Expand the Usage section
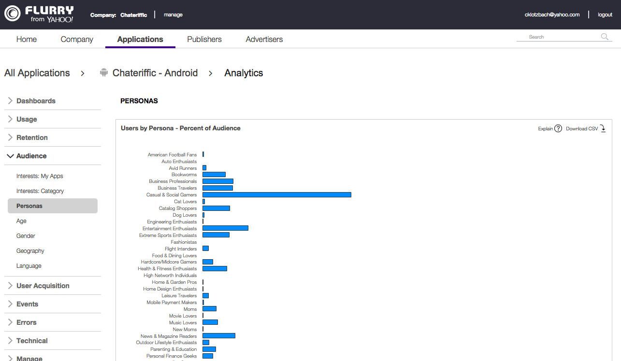The image size is (621, 361). coord(26,119)
